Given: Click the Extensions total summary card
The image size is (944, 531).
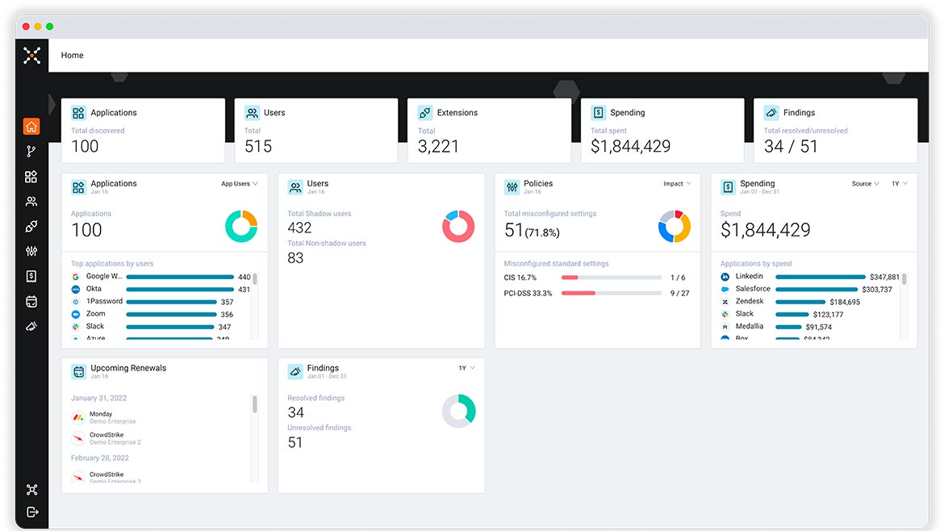Looking at the screenshot, I should tap(488, 131).
